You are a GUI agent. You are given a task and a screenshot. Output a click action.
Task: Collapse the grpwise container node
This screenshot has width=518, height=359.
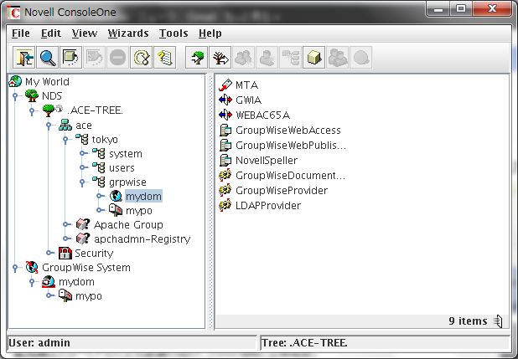click(82, 182)
